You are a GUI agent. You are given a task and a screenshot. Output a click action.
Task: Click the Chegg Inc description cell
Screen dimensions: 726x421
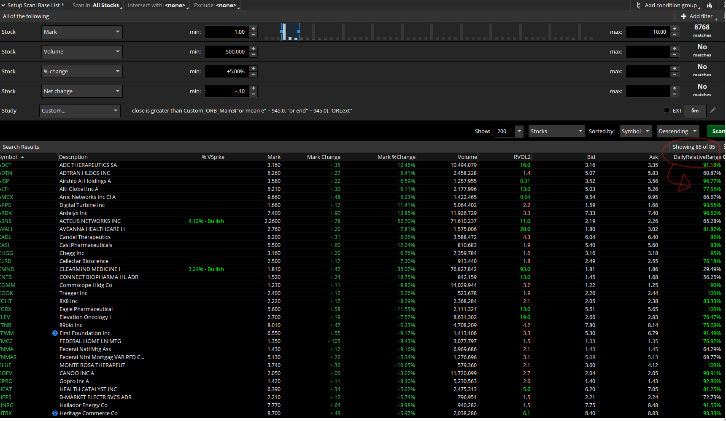(x=72, y=253)
